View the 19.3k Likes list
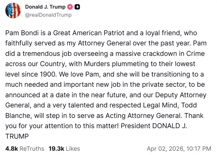Screen dimensions: 217x155 (64, 148)
